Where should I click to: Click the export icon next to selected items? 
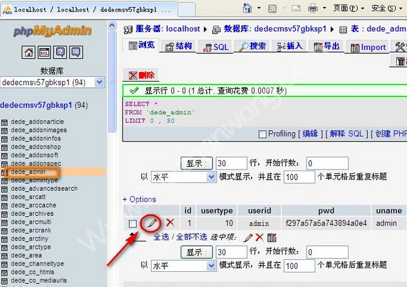272,238
